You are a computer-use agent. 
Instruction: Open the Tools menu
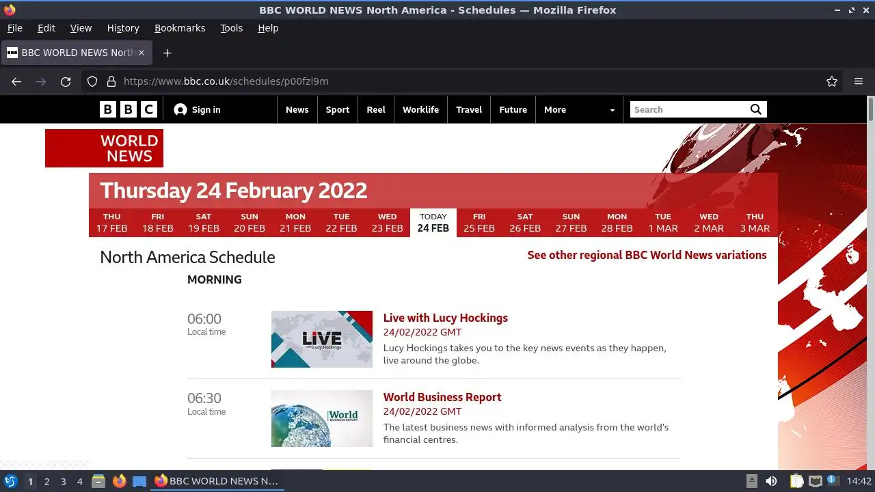[x=232, y=28]
